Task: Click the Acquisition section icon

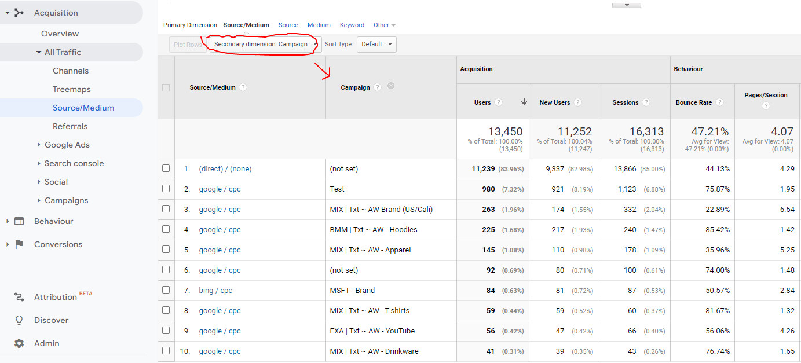Action: click(19, 13)
